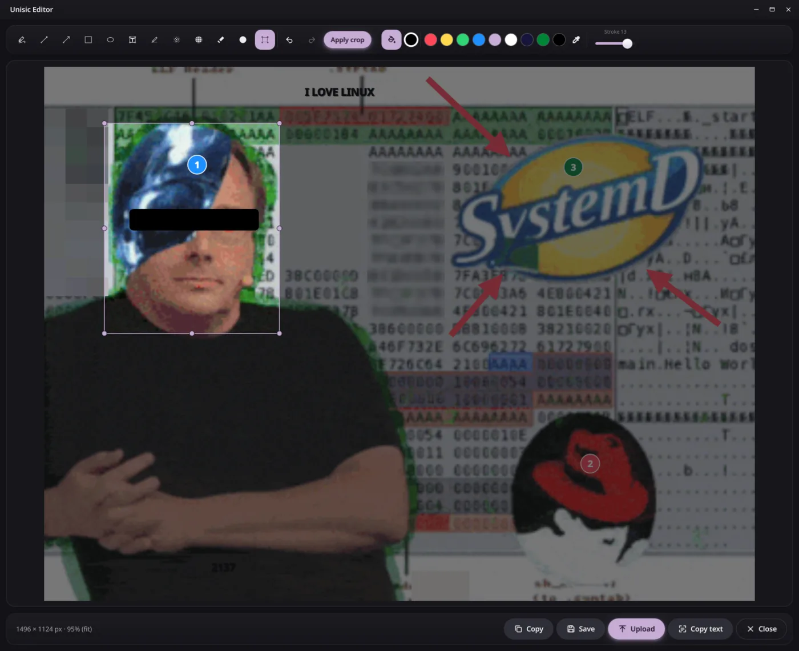Viewport: 799px width, 651px height.
Task: Click the top-left crop handle
Action: tap(104, 123)
